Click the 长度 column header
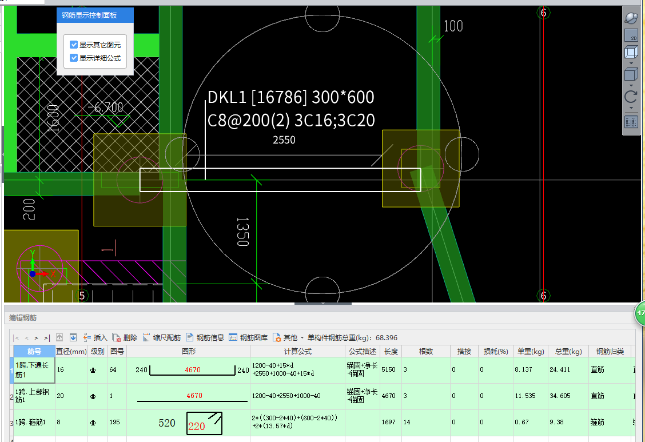Image resolution: width=645 pixels, height=442 pixels. click(391, 351)
